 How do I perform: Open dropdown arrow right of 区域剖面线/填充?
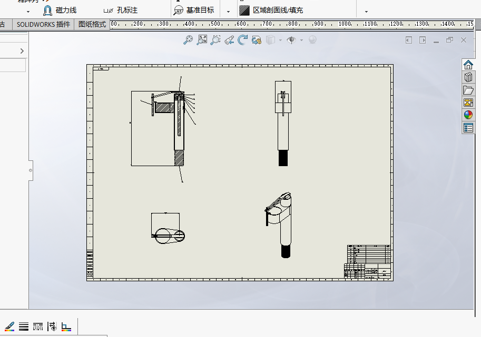[x=366, y=12]
